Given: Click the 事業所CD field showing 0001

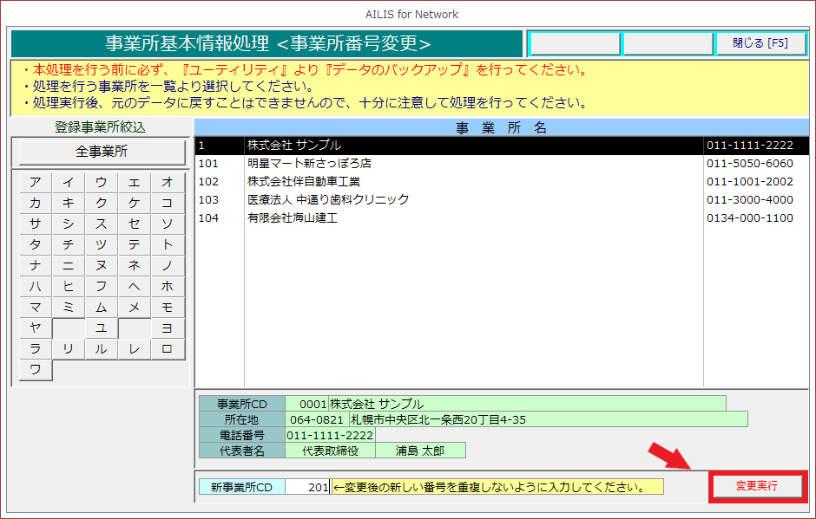Looking at the screenshot, I should [306, 404].
